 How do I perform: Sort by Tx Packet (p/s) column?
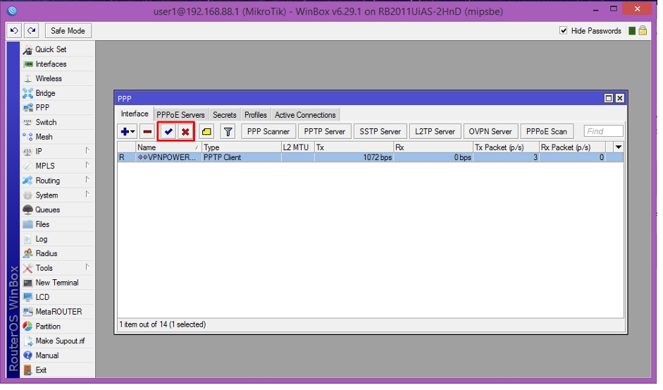coord(506,148)
